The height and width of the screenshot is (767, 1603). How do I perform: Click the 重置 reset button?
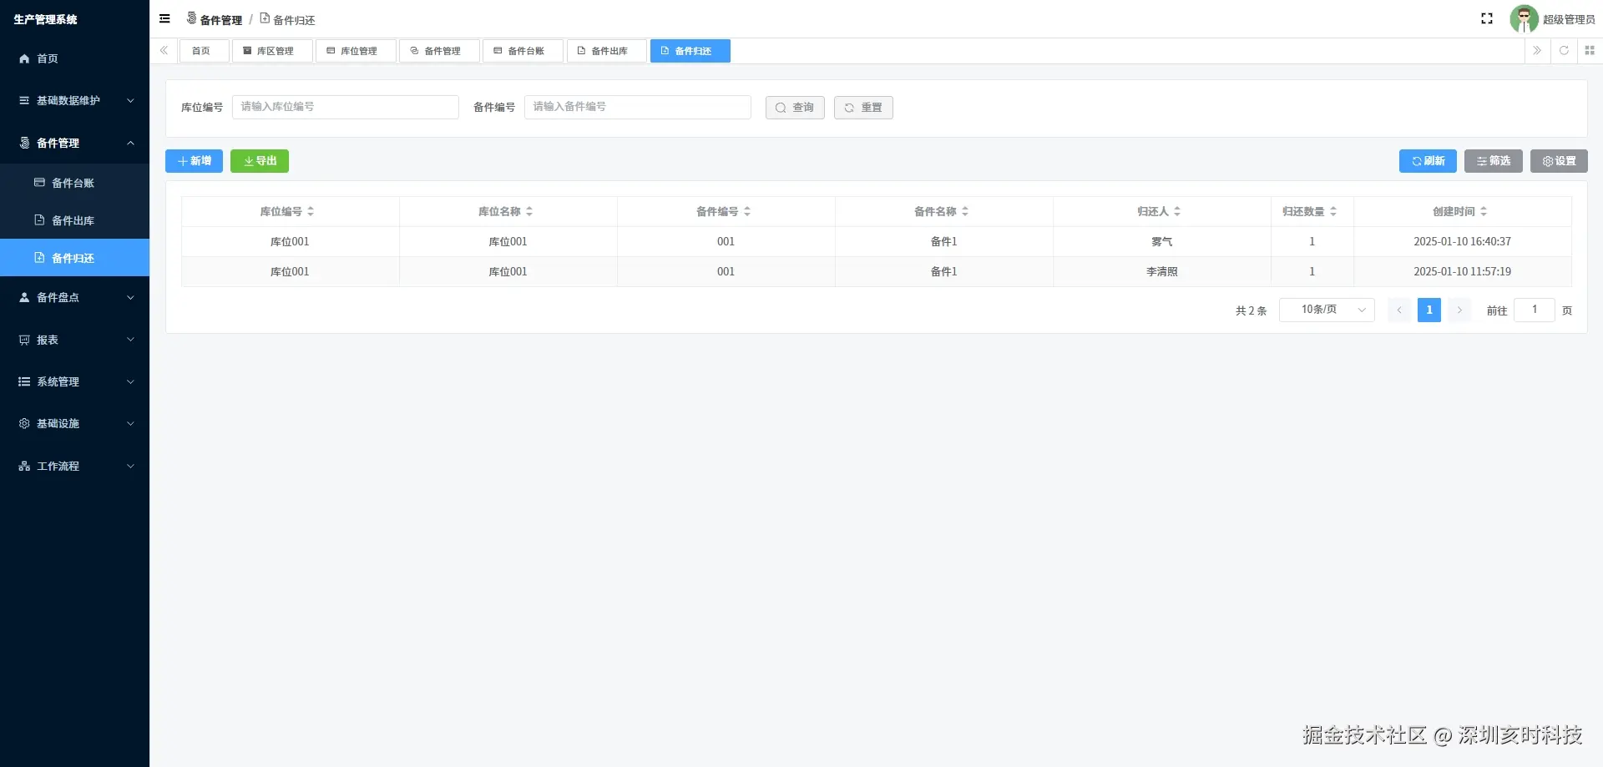point(863,108)
